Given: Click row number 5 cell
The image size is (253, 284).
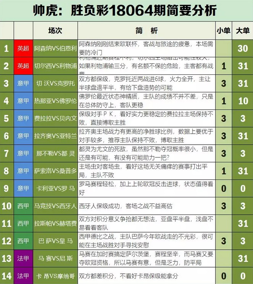Looking at the screenshot, I should pyautogui.click(x=7, y=118).
